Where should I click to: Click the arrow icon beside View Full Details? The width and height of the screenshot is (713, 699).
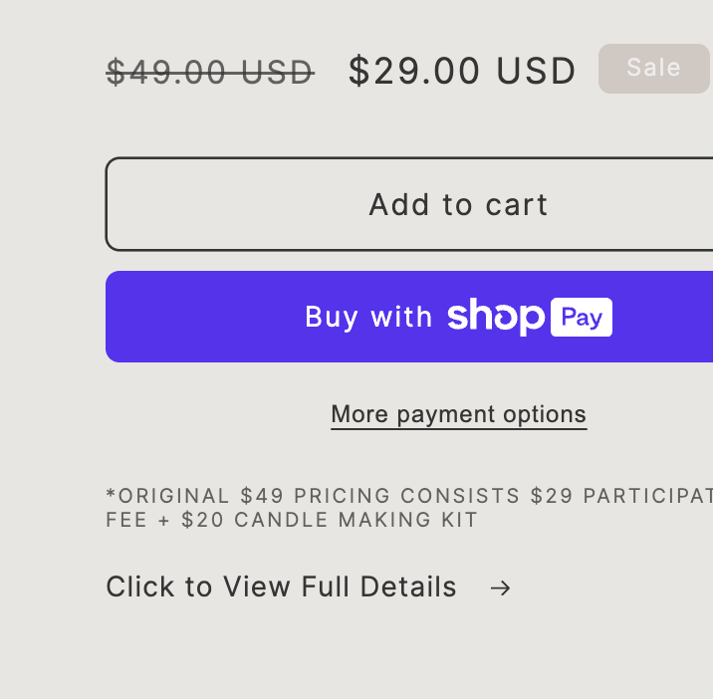(500, 588)
